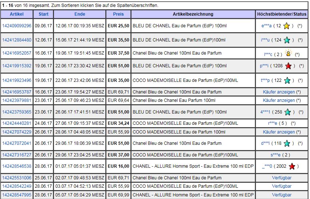Image resolution: width=310 pixels, height=199 pixels.
Task: Open item 142419923496
Action: [x=17, y=80]
